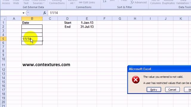Select column A header

tap(14, 19)
